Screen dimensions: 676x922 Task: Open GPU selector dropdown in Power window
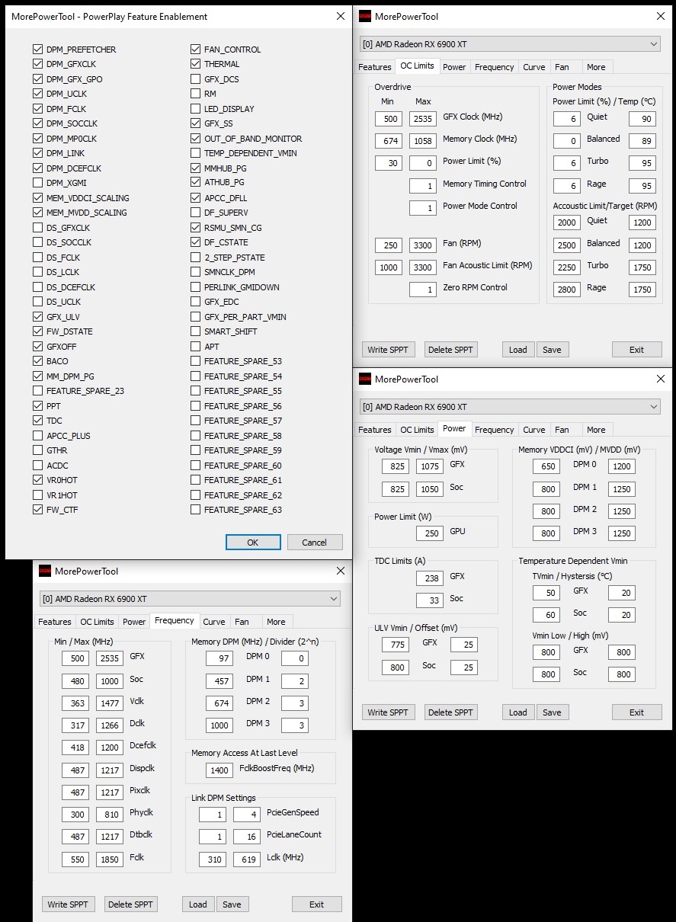coord(510,407)
